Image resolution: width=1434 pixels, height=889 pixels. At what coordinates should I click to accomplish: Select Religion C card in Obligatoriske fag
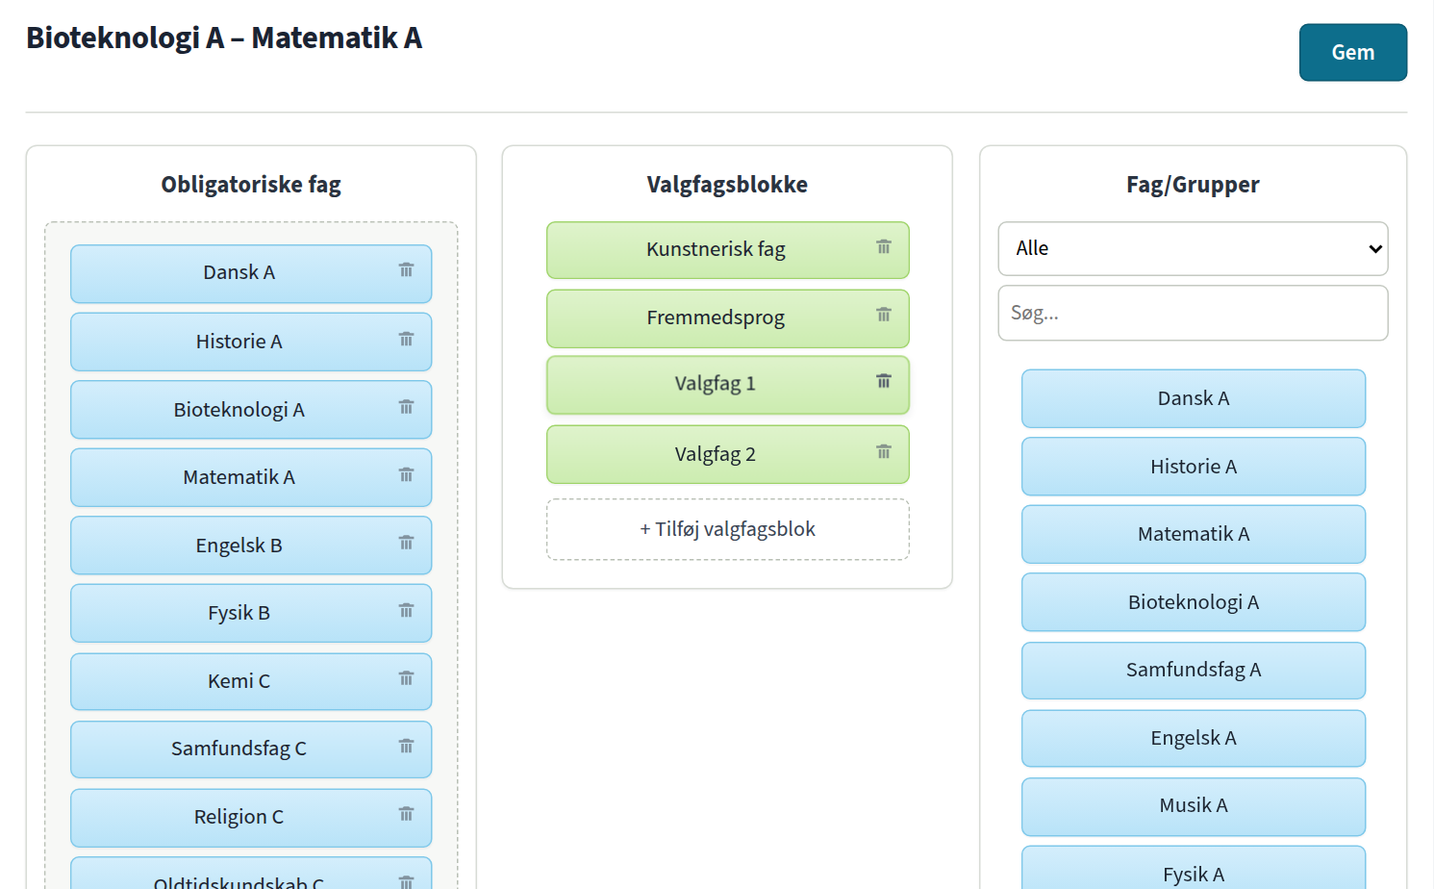[251, 817]
